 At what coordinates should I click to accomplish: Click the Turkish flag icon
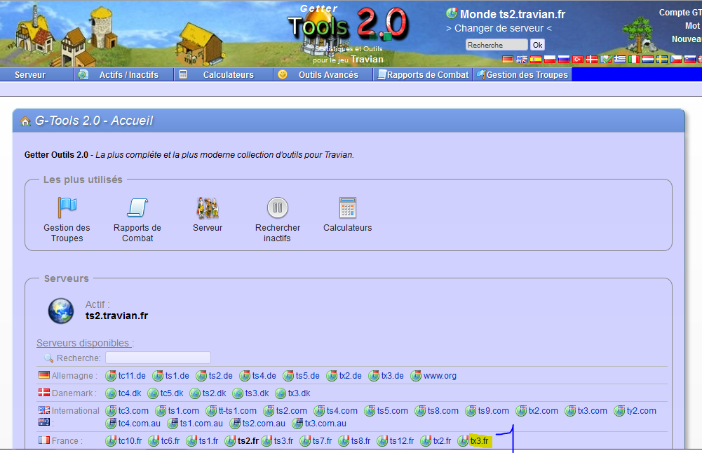coord(578,59)
